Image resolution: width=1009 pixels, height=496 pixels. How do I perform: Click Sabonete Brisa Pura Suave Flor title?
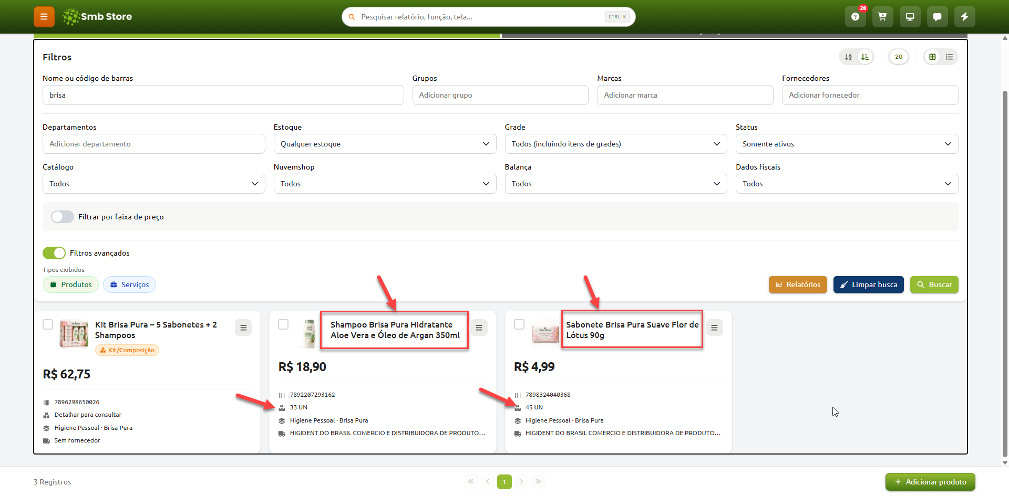(x=632, y=330)
